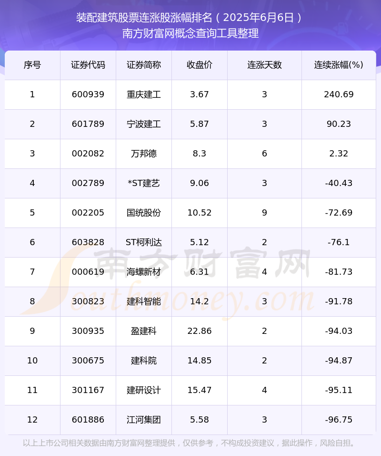Click the 收盘价 column header
This screenshot has width=381, height=456.
pos(200,65)
